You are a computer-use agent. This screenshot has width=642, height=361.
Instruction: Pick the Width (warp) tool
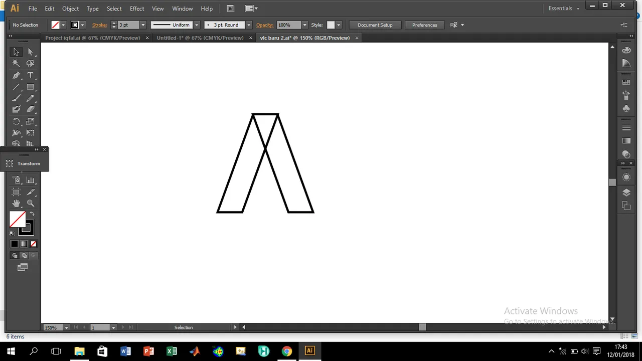pos(16,133)
